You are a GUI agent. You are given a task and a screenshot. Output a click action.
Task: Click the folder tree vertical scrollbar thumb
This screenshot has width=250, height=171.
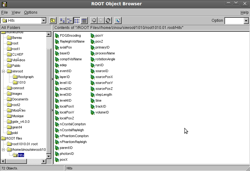click(x=49, y=93)
